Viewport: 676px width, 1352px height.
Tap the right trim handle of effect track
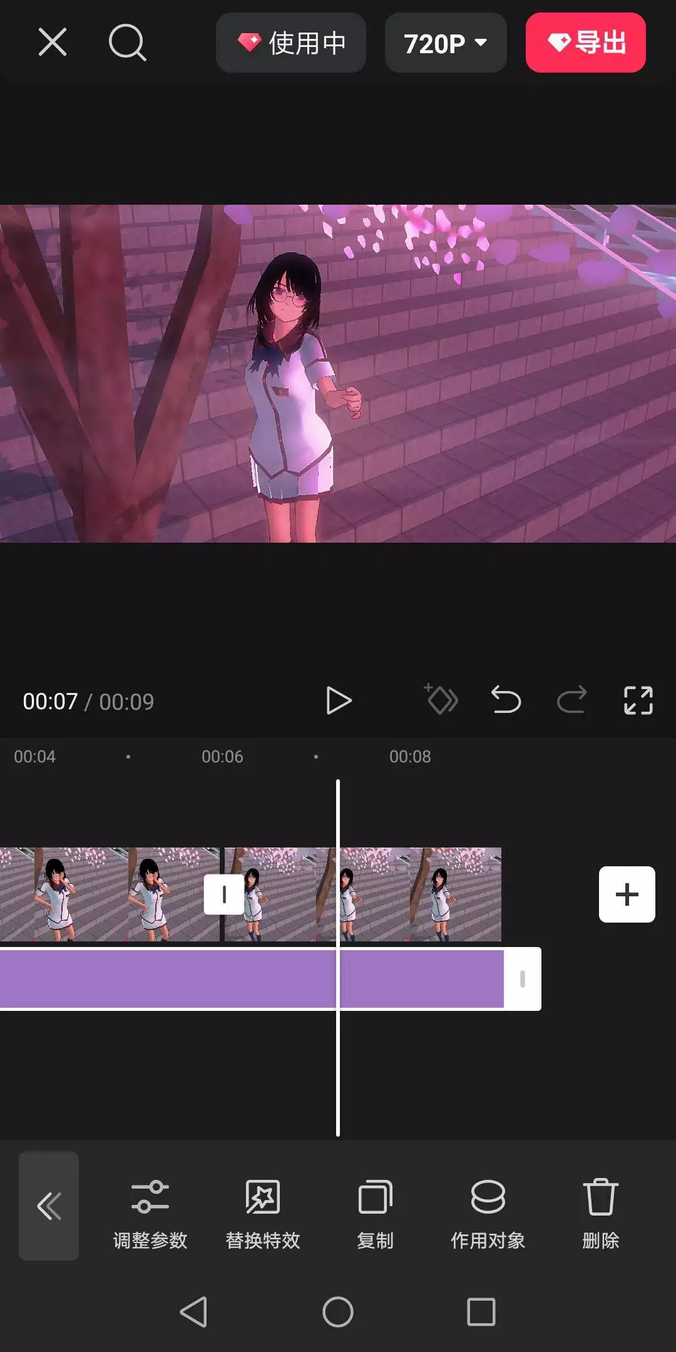click(x=523, y=979)
